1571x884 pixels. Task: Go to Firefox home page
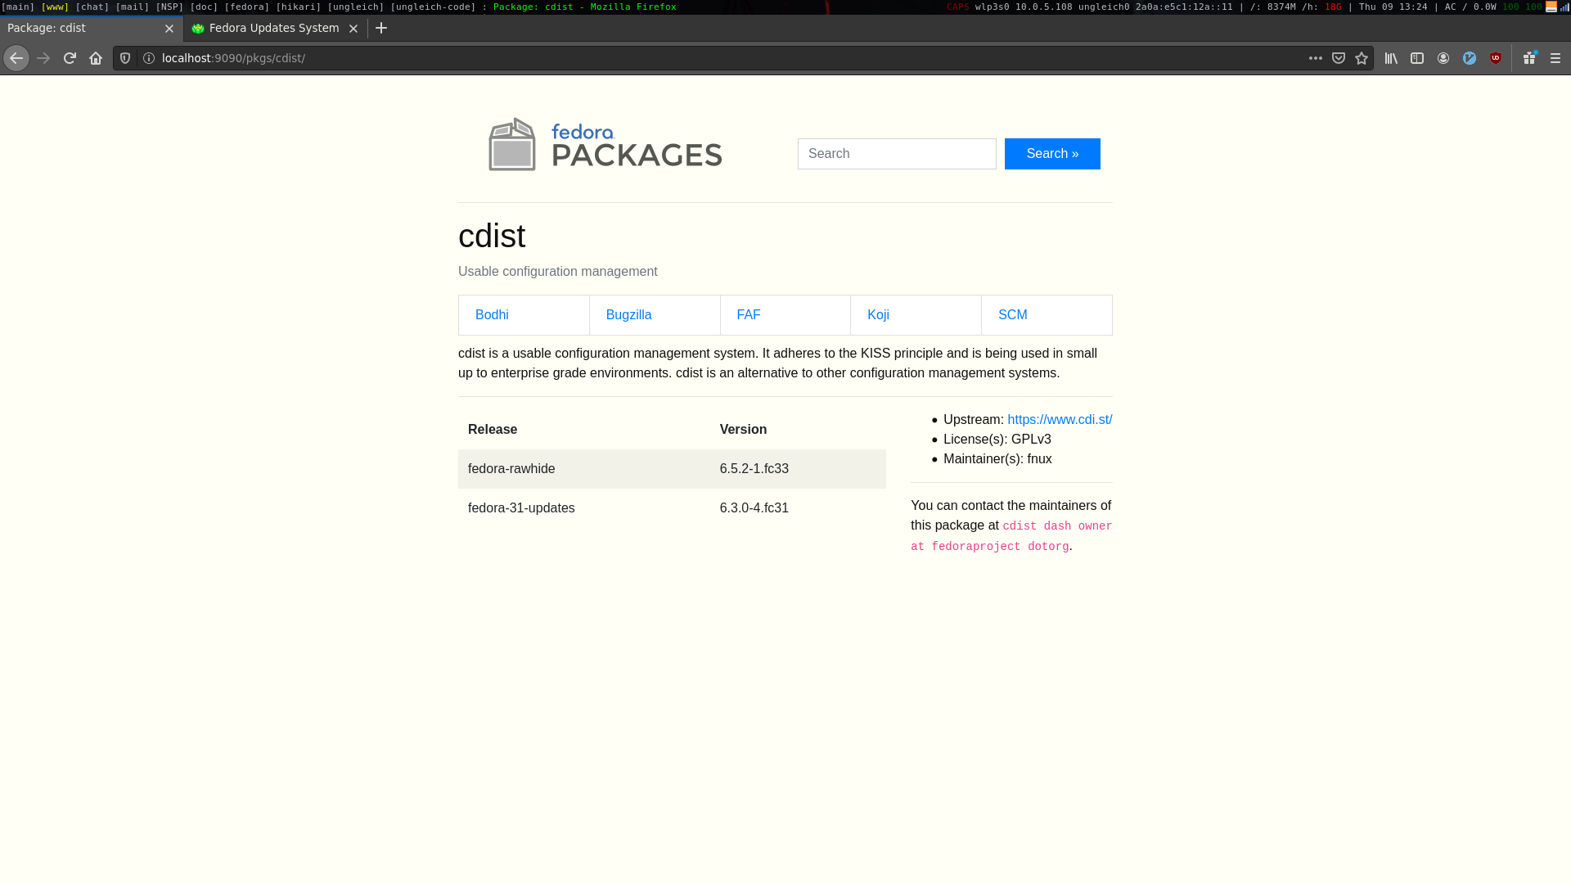[x=96, y=58]
